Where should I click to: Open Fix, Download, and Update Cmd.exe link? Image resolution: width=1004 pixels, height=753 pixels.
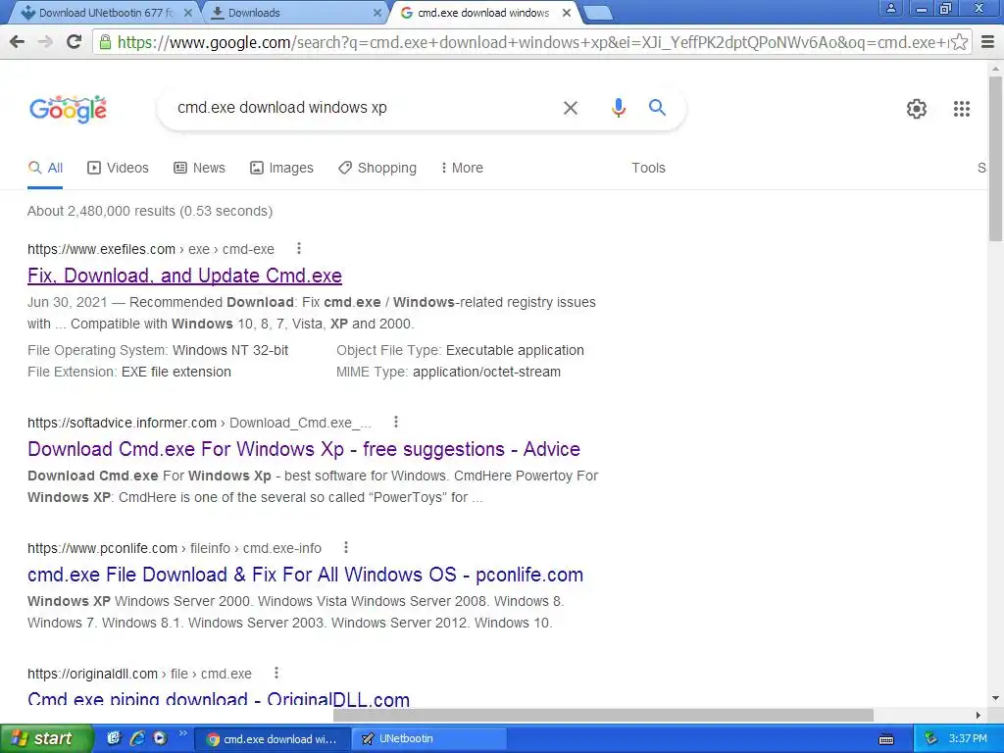point(184,276)
